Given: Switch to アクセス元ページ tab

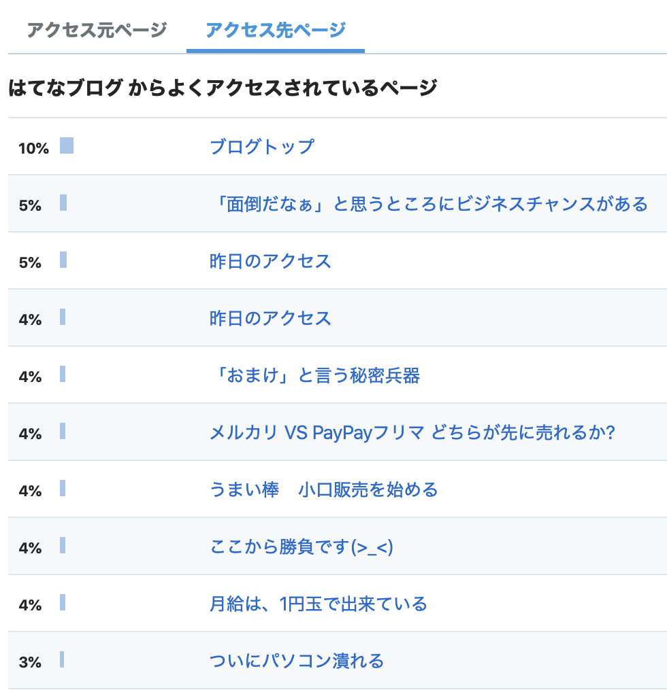Looking at the screenshot, I should point(97,30).
